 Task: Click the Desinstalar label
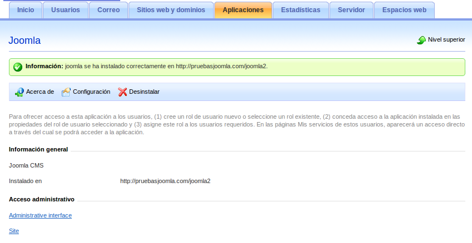click(x=144, y=92)
